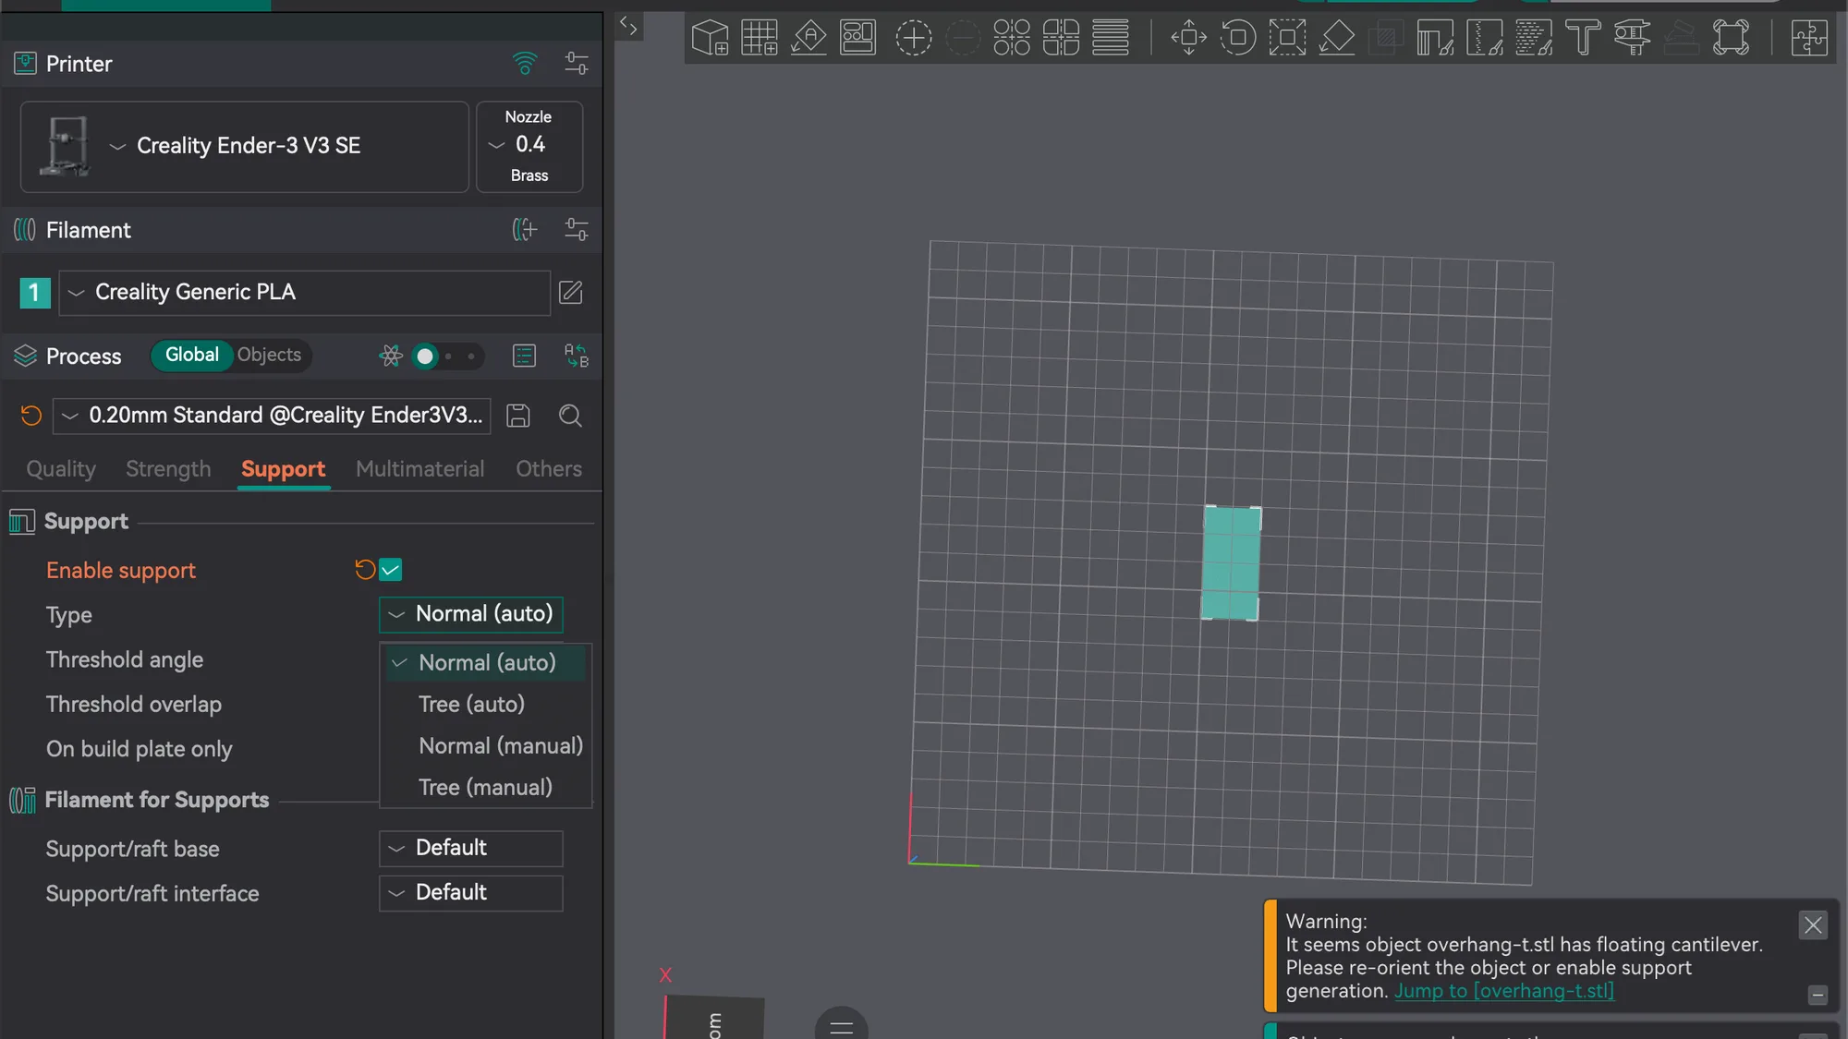Uncheck the Enable support checkbox
Image resolution: width=1848 pixels, height=1039 pixels.
pyautogui.click(x=391, y=570)
